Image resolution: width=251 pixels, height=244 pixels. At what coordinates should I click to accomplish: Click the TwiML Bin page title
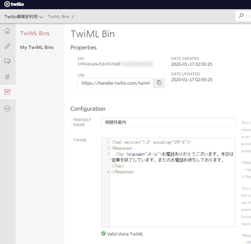[x=93, y=34]
